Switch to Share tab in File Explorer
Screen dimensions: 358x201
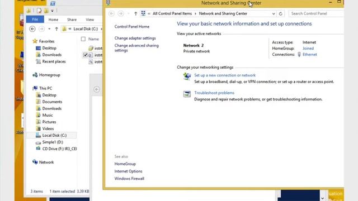click(72, 20)
